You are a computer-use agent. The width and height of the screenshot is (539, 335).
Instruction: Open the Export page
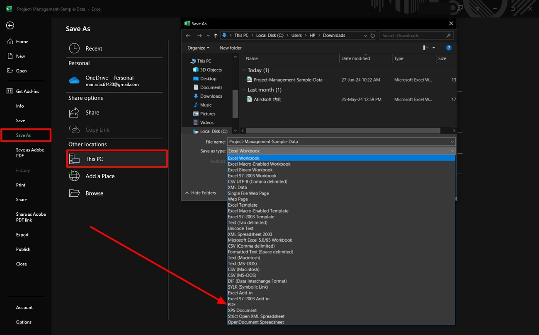pos(22,235)
